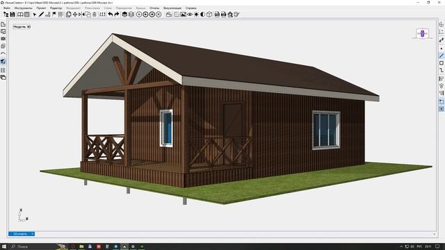Select the highlighted line tool in right sidebar
The image size is (445, 250).
pos(442,56)
